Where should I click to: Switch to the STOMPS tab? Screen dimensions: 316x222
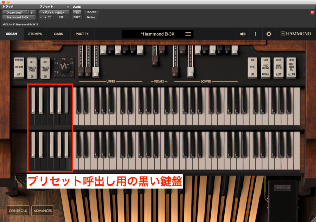click(35, 34)
